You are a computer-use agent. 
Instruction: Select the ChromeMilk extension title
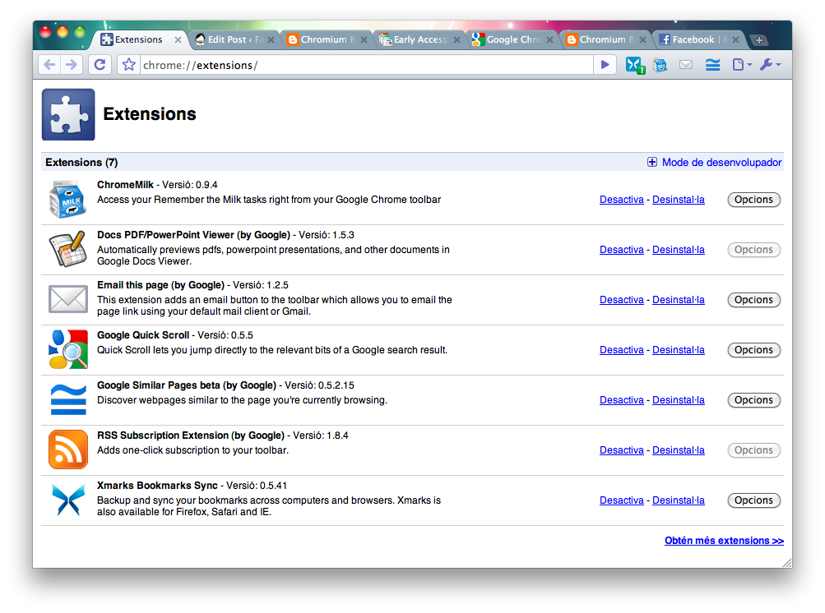125,185
